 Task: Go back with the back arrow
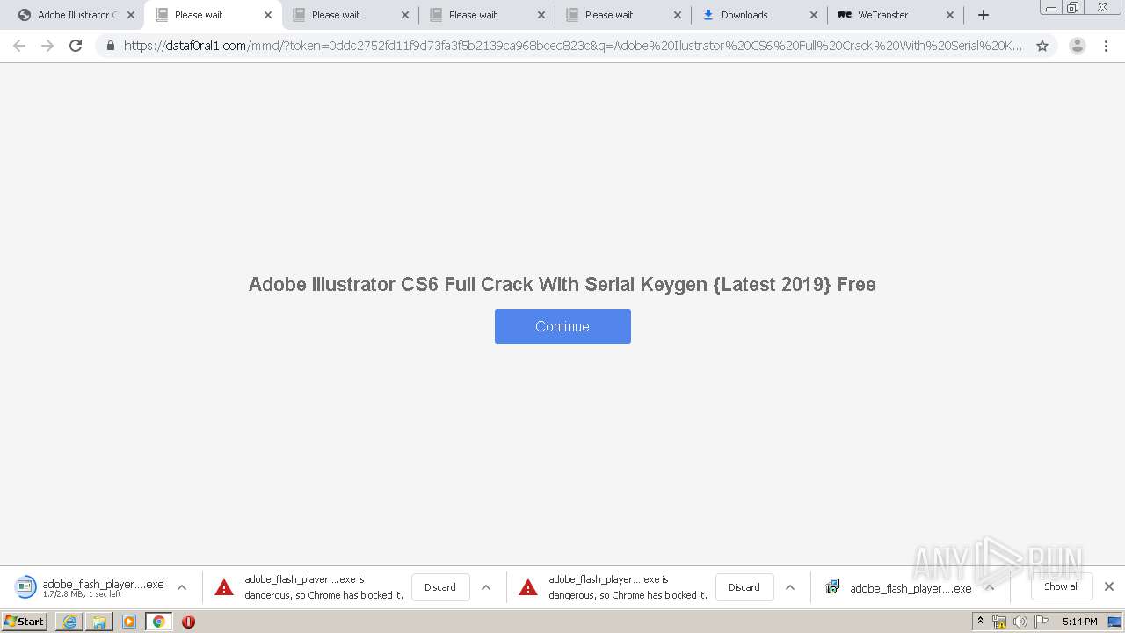pyautogui.click(x=19, y=46)
